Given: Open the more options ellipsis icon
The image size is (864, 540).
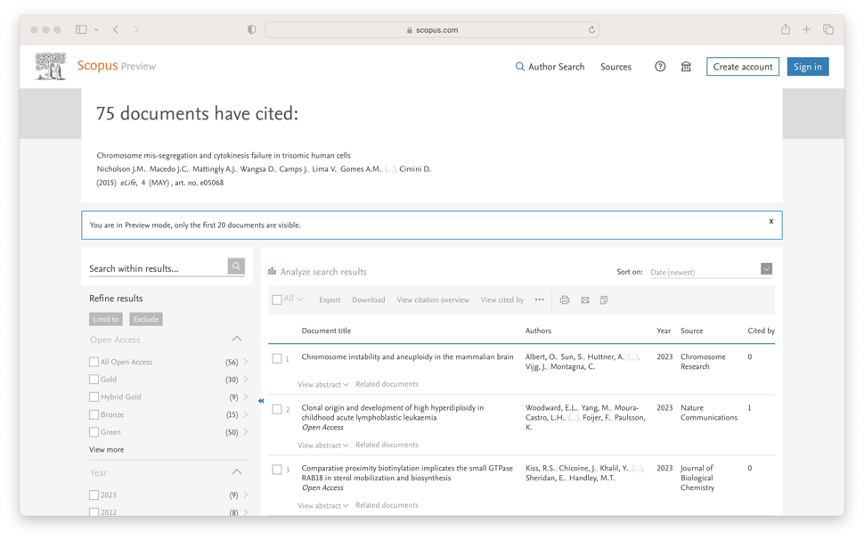Looking at the screenshot, I should 540,300.
